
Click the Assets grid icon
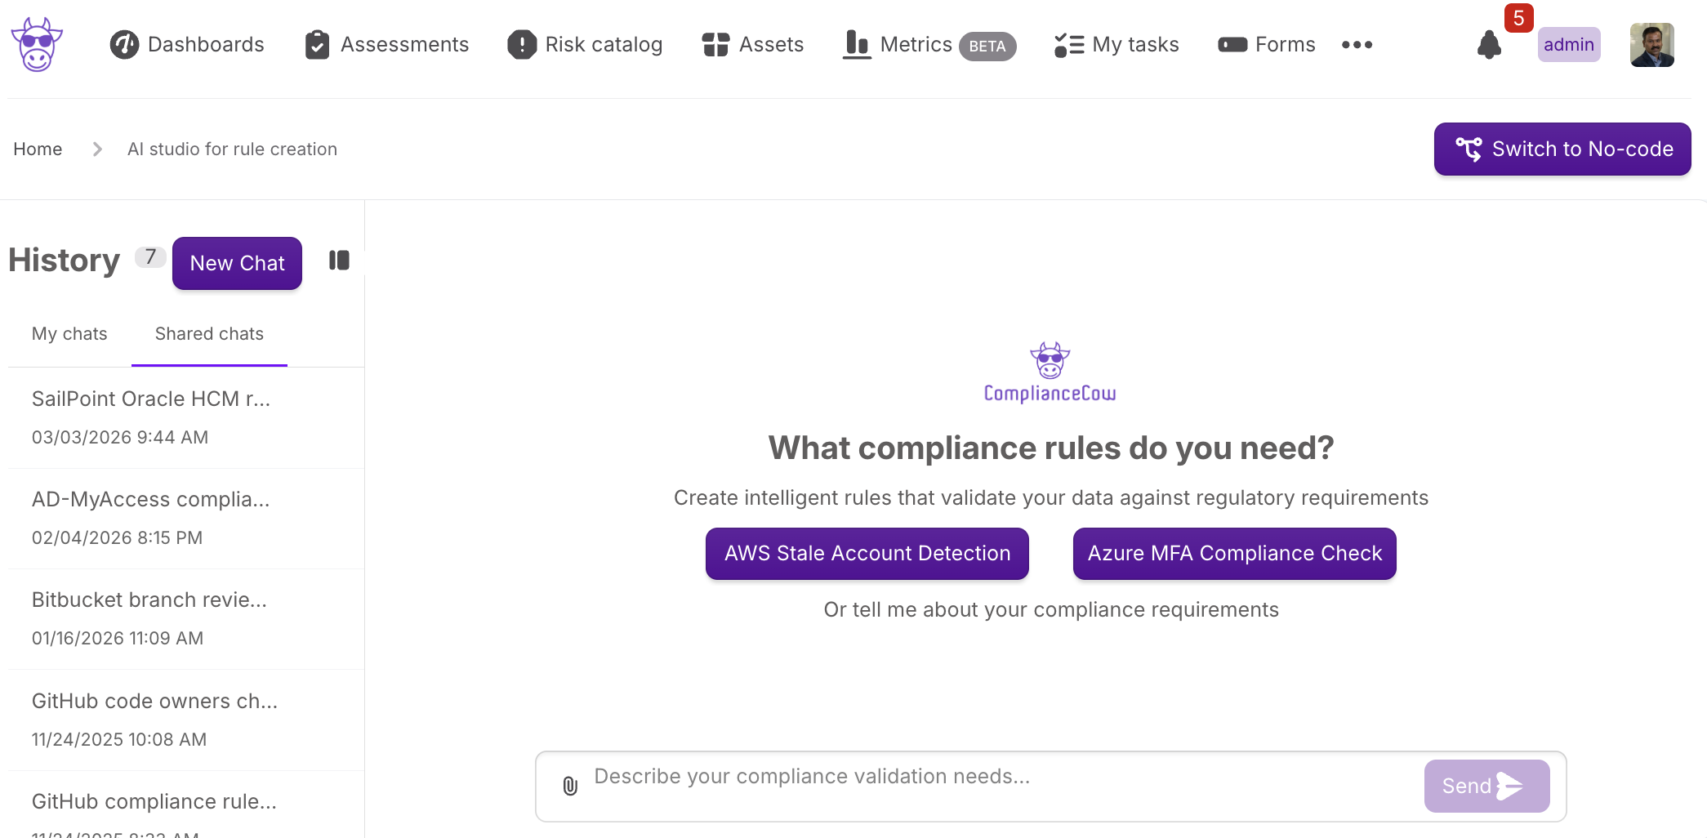coord(715,45)
